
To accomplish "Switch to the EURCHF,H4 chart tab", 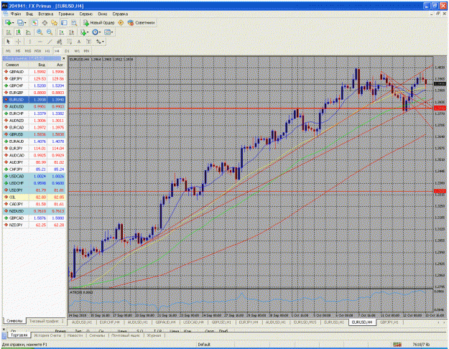I will [x=109, y=322].
